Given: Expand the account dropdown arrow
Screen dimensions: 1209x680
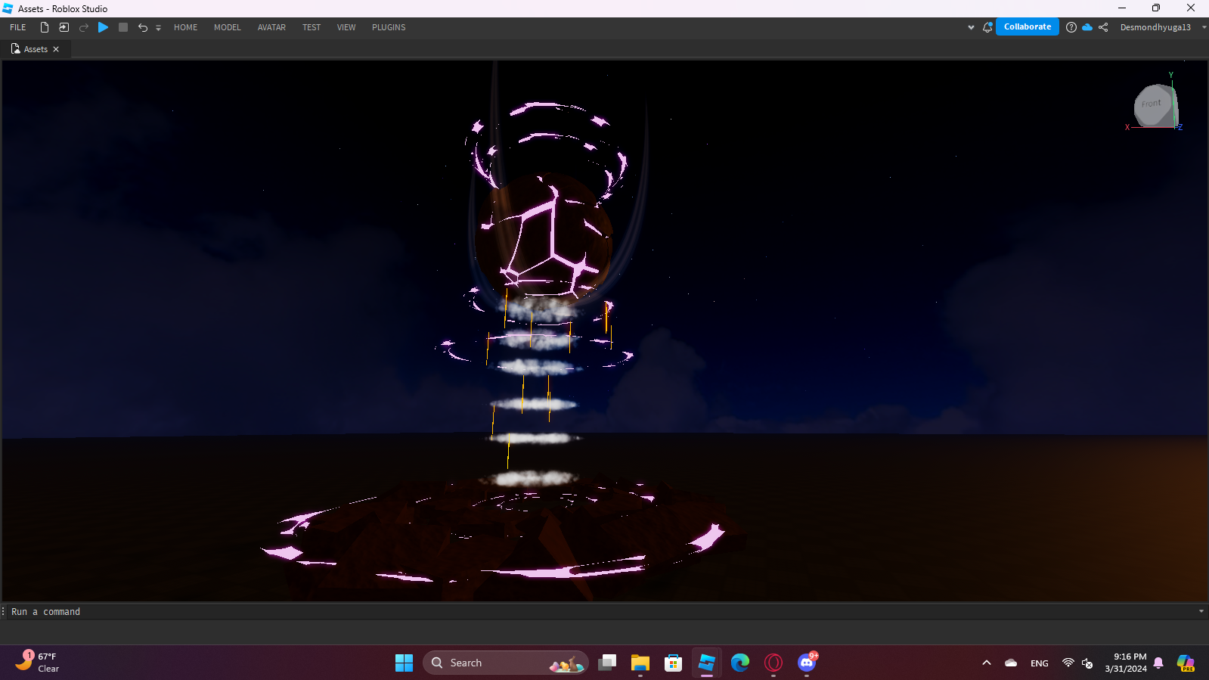Looking at the screenshot, I should 1204,27.
